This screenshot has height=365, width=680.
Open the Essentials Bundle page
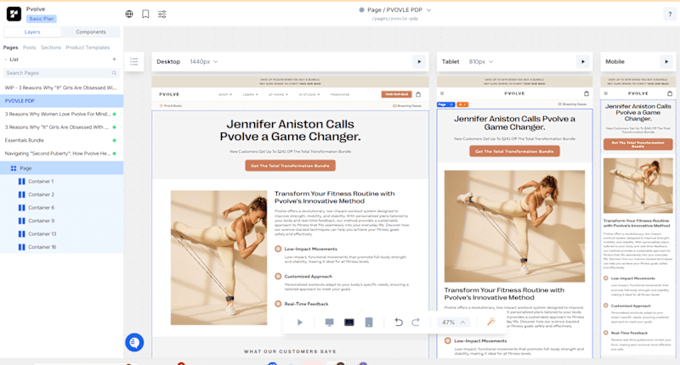(61, 140)
